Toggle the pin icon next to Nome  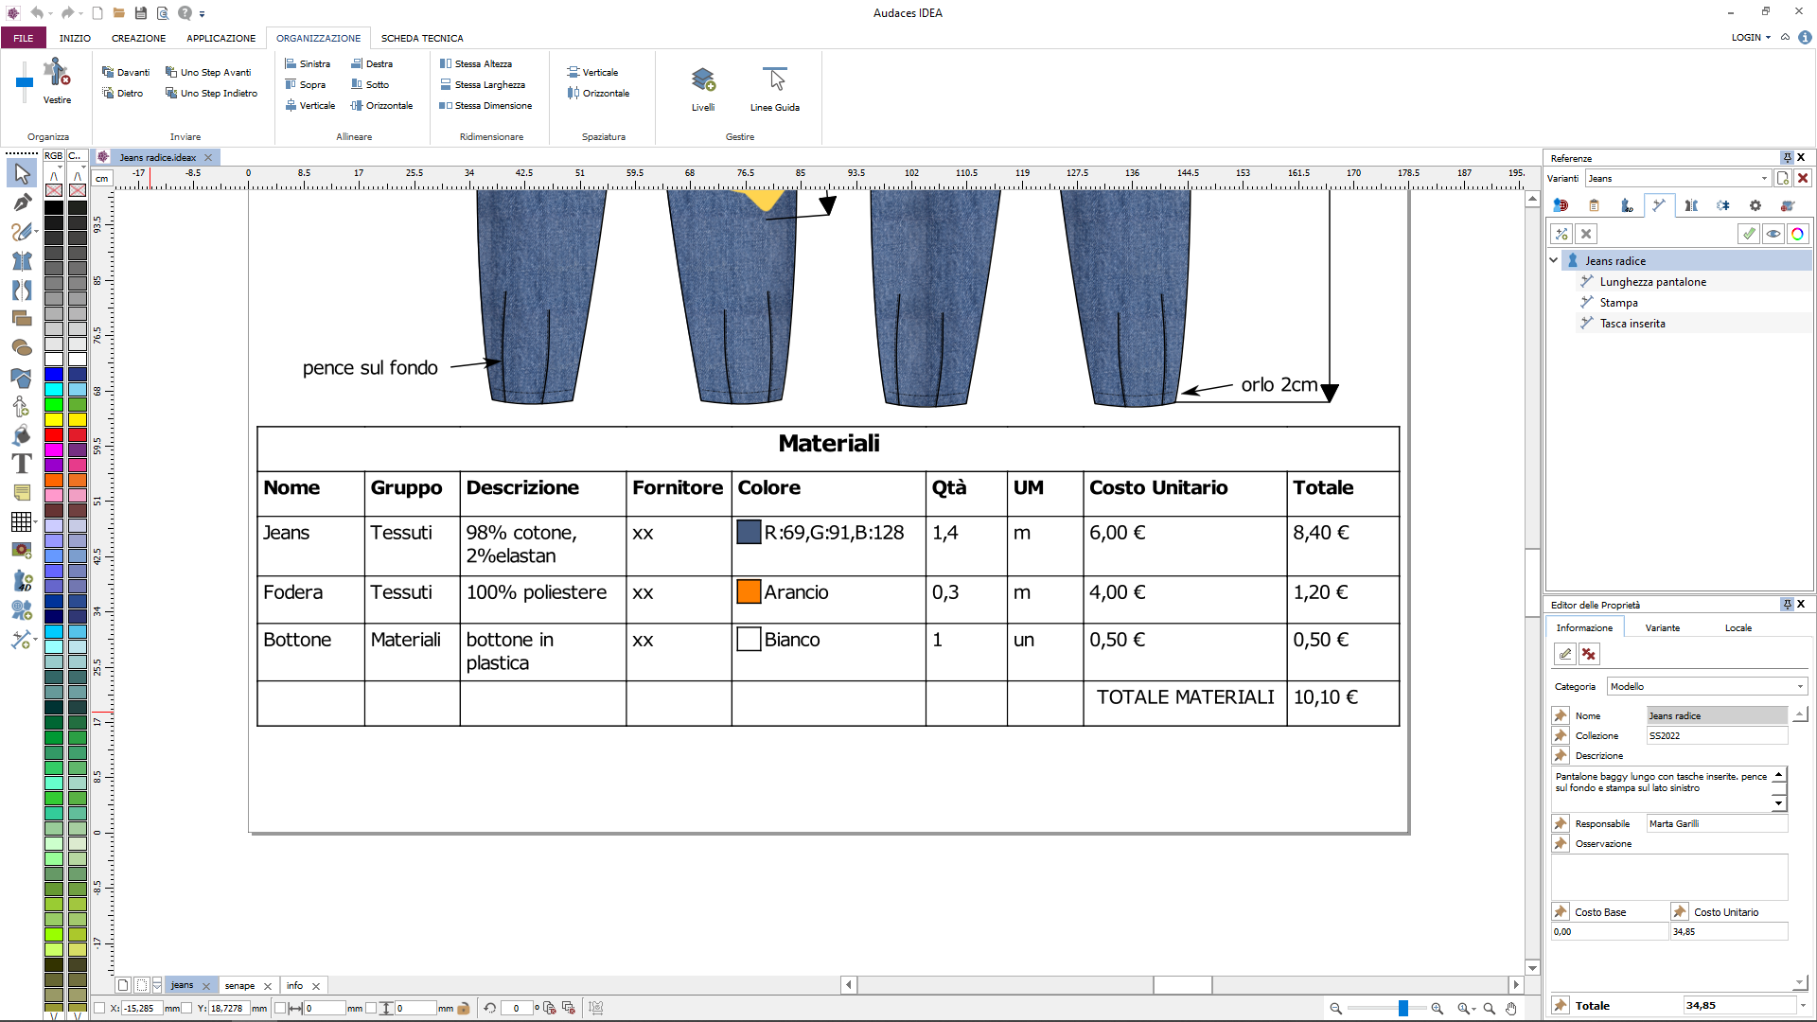point(1561,715)
